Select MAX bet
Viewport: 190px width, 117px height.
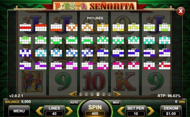point(116,102)
